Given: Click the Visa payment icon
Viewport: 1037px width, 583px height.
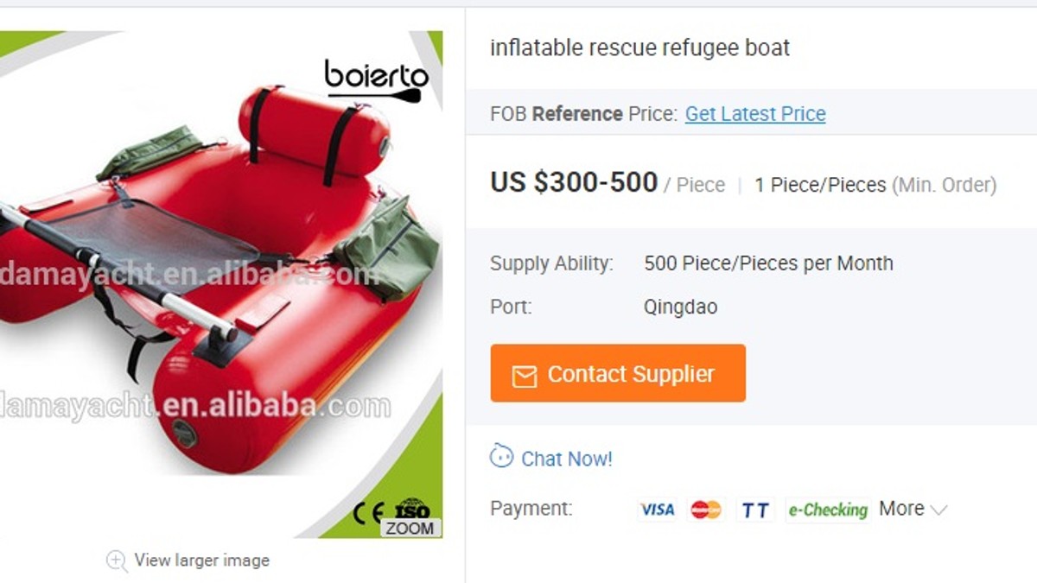Looking at the screenshot, I should coord(657,510).
